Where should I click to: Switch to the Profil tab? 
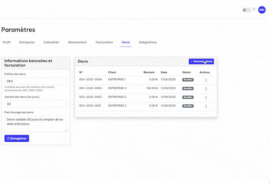(7, 42)
